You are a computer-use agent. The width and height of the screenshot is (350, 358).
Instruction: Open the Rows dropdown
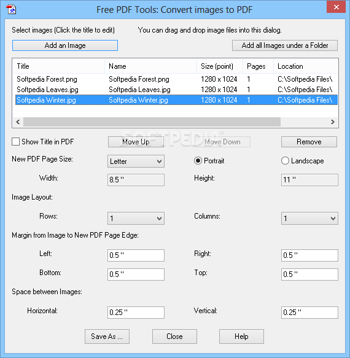click(x=136, y=218)
